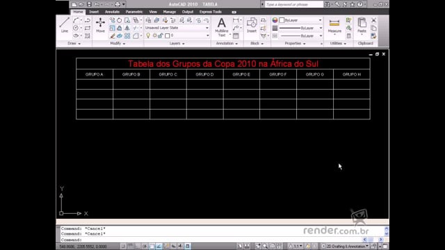Select the Rectangle draw tool
This screenshot has width=445, height=250.
click(x=88, y=28)
